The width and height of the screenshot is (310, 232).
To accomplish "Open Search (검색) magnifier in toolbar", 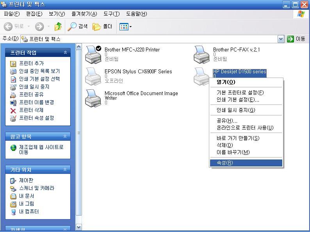I will pyautogui.click(x=72, y=26).
